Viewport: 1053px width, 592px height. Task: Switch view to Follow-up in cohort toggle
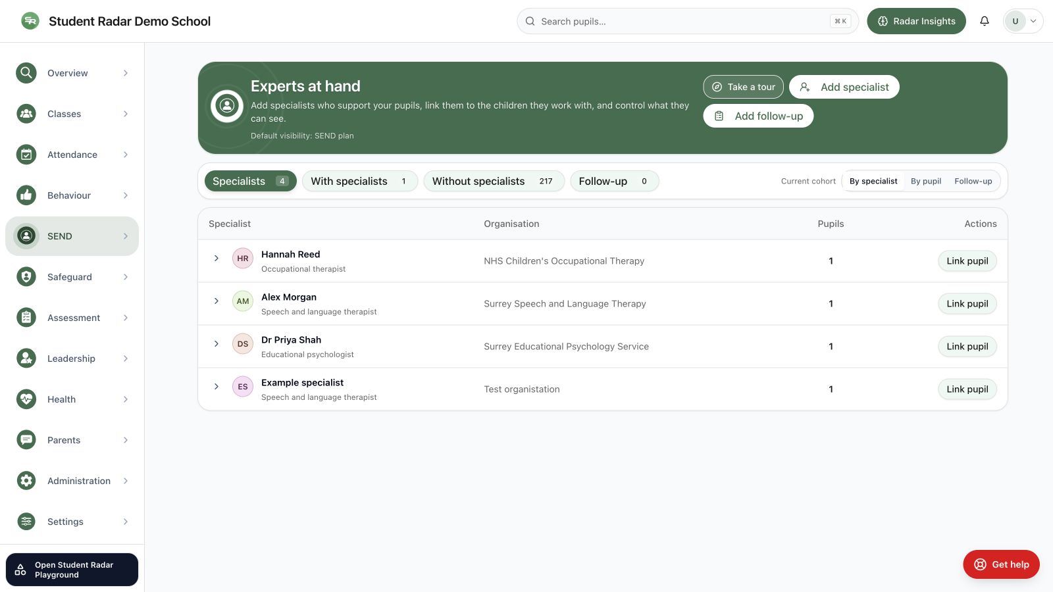(x=973, y=181)
